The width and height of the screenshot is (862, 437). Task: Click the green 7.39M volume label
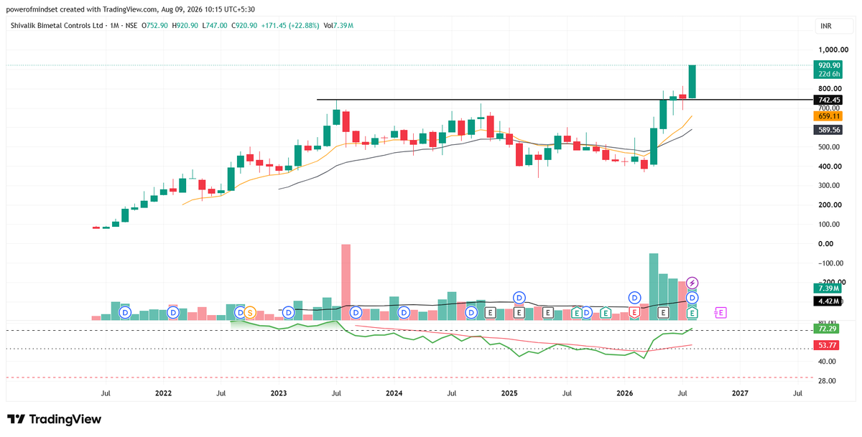[829, 288]
